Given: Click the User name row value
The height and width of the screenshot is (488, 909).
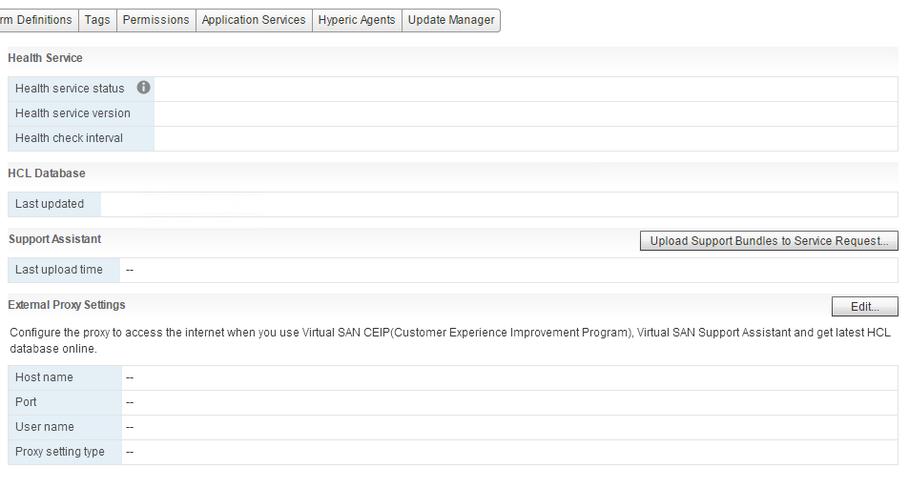Looking at the screenshot, I should (130, 428).
